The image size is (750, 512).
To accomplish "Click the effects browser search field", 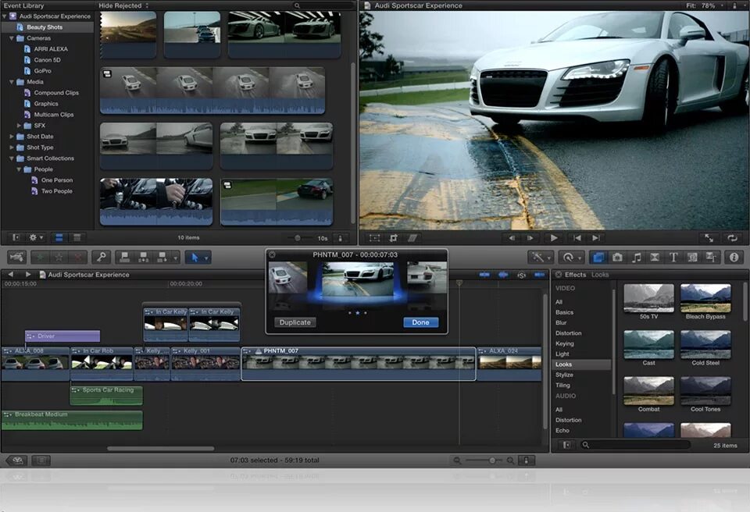I will [x=636, y=445].
